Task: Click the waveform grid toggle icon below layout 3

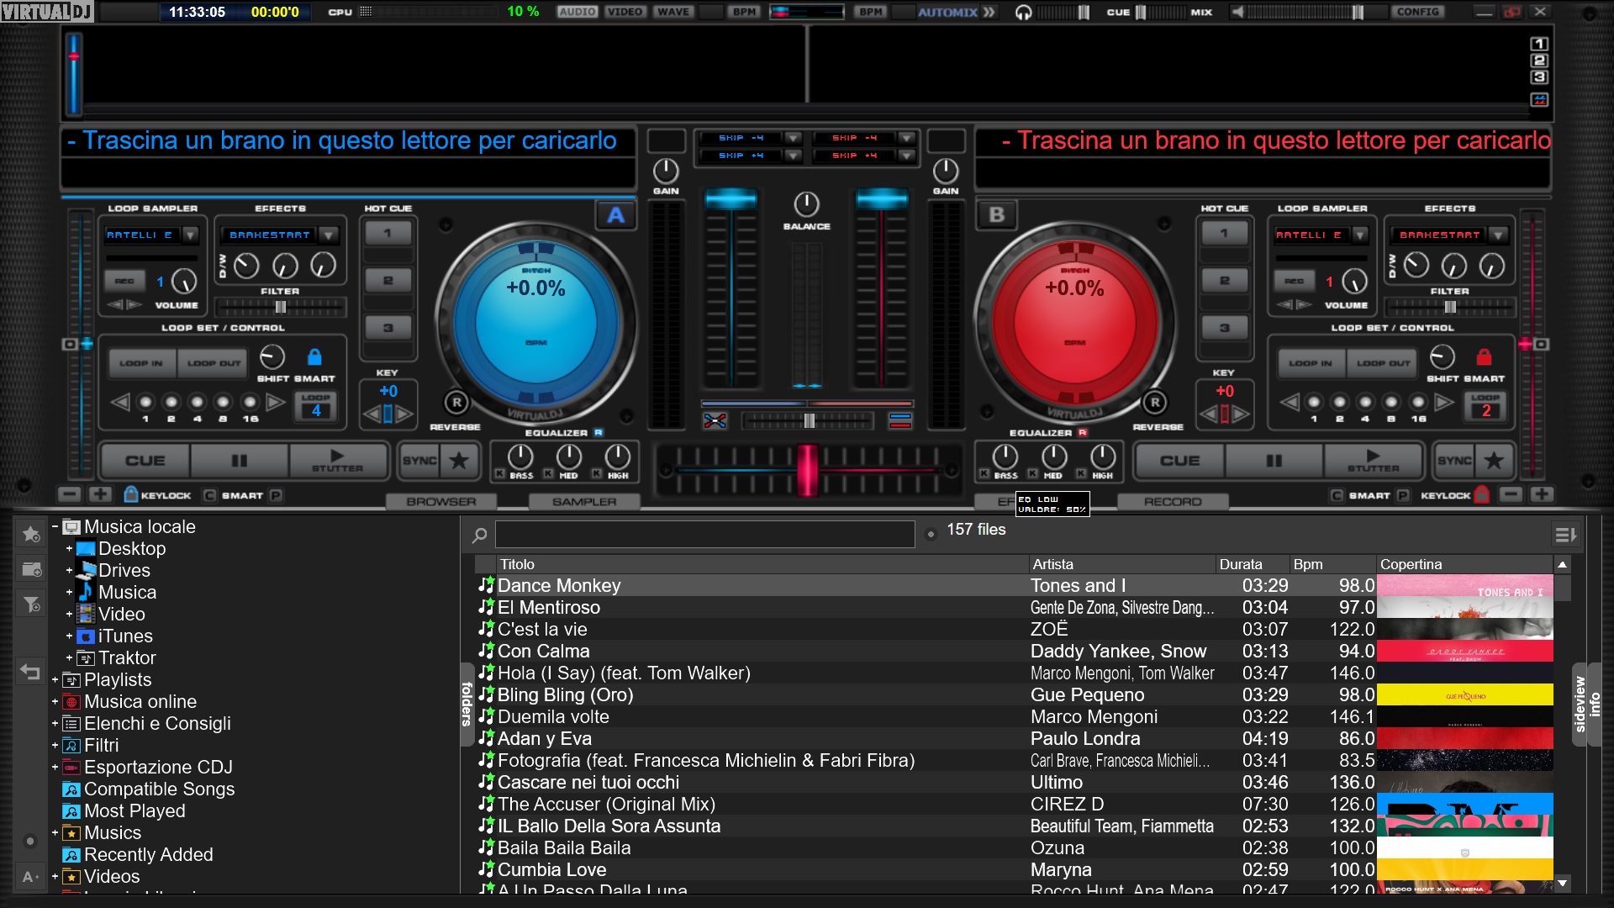Action: tap(1539, 100)
